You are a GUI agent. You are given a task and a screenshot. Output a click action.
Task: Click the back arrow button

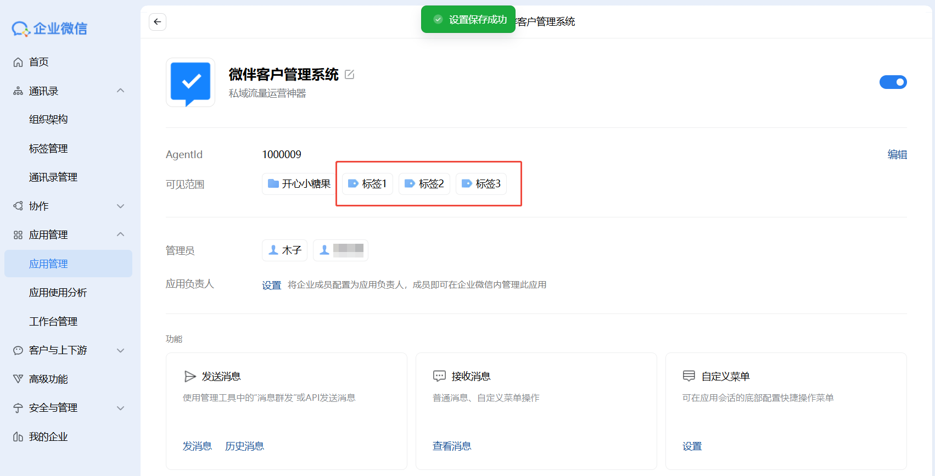pyautogui.click(x=158, y=22)
